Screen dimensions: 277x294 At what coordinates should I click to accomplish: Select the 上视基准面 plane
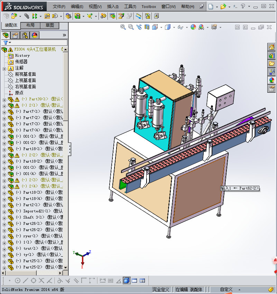pos(25,80)
